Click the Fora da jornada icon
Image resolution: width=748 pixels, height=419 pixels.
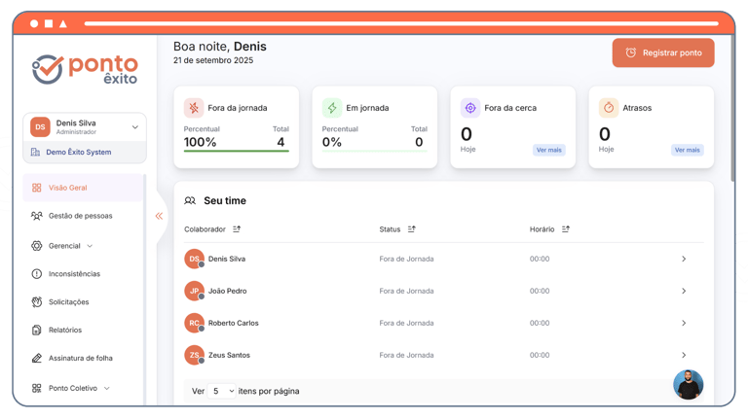pos(194,108)
